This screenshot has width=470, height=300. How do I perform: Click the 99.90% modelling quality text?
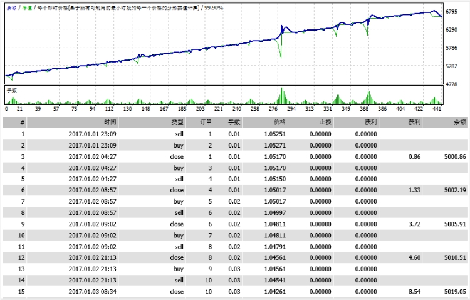click(x=214, y=7)
